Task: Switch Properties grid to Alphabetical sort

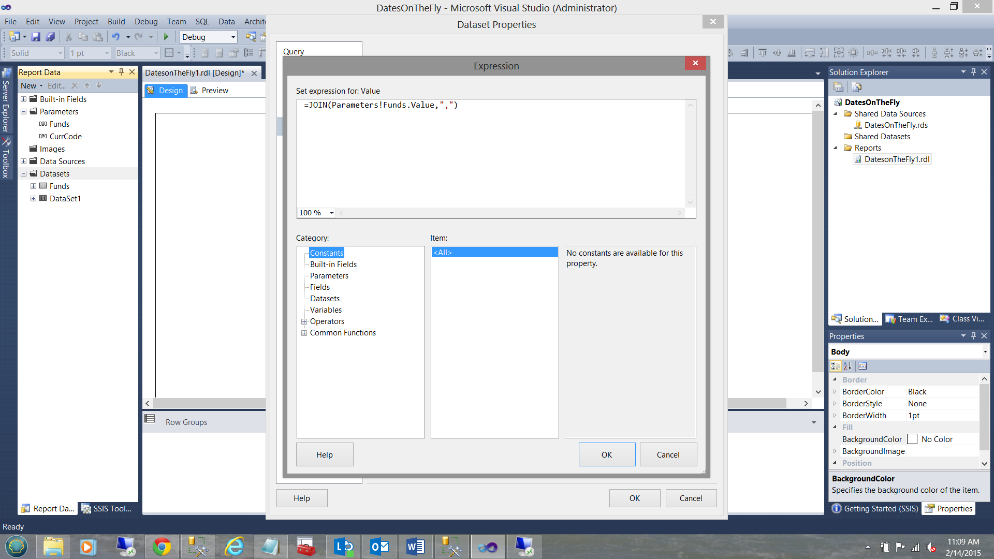Action: [847, 366]
